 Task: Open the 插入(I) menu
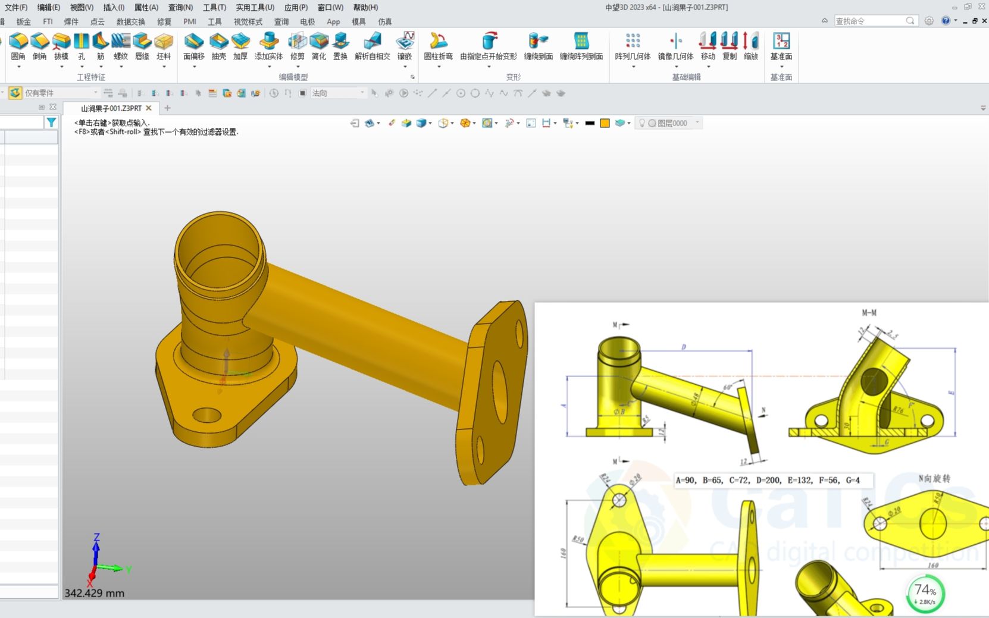[x=113, y=7]
